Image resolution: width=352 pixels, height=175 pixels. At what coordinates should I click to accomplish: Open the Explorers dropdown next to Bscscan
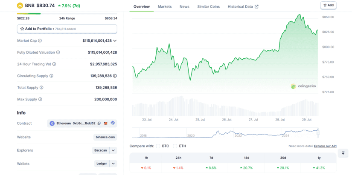tap(113, 150)
